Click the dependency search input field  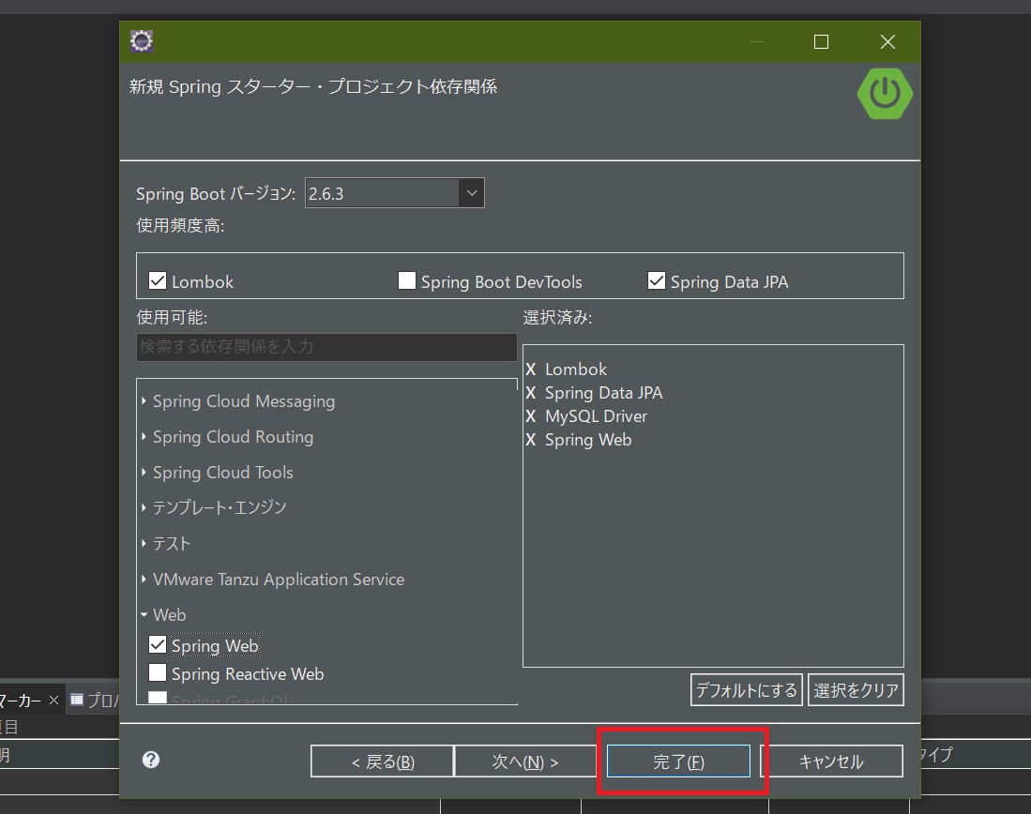click(326, 347)
